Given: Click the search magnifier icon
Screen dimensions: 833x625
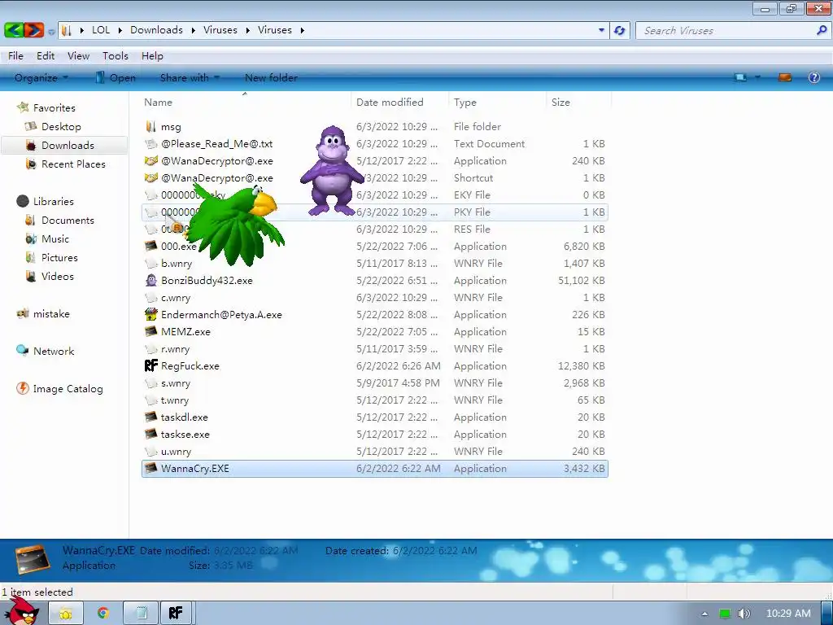Looking at the screenshot, I should (x=822, y=30).
